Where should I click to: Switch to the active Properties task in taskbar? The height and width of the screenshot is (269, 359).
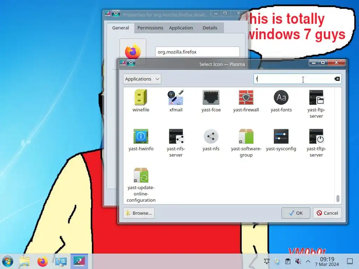click(x=79, y=261)
